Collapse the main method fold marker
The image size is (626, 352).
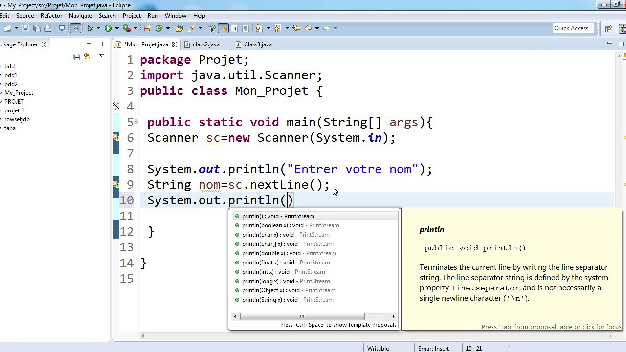[x=136, y=122]
